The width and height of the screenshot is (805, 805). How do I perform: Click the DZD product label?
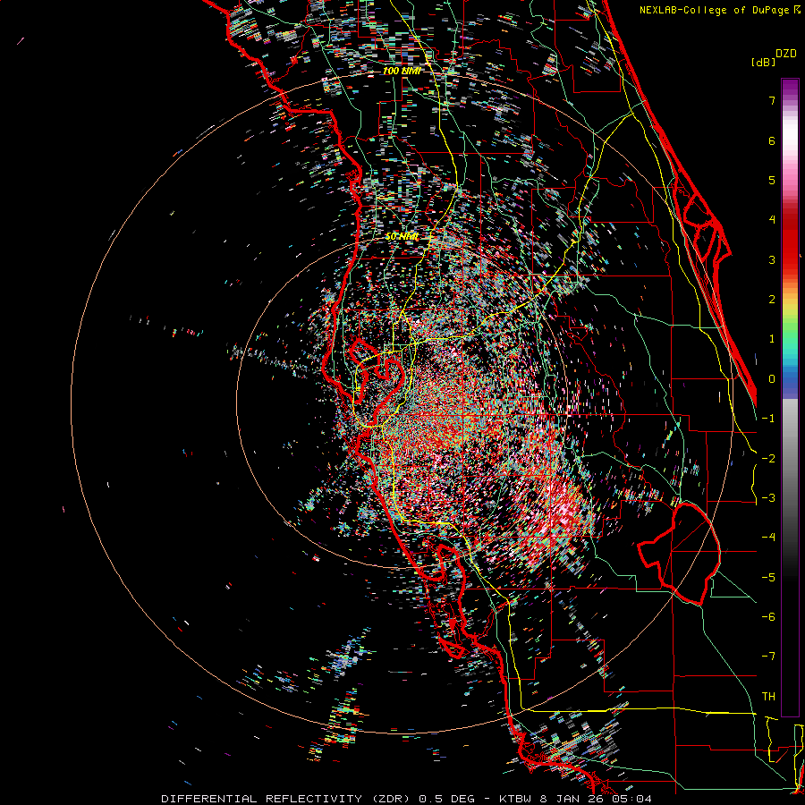point(786,54)
